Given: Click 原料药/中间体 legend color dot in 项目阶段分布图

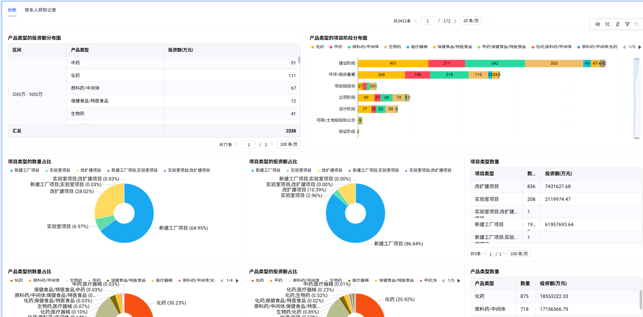Looking at the screenshot, I should point(349,47).
